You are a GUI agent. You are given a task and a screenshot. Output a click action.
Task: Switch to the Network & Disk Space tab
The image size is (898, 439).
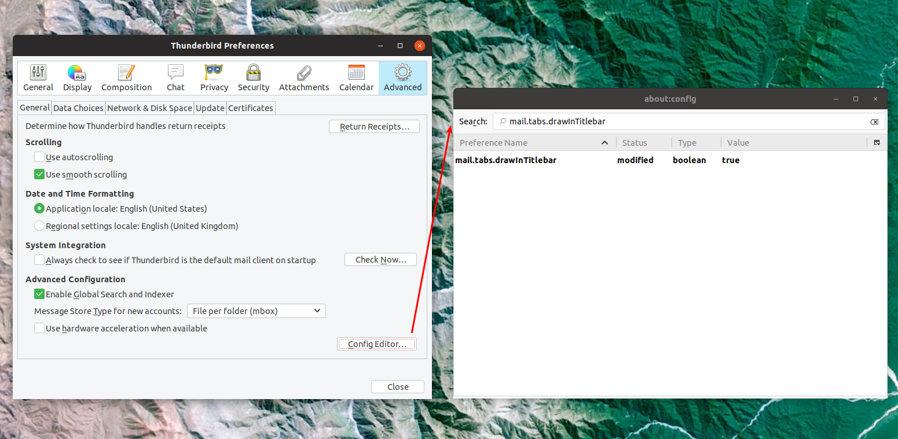coord(149,108)
